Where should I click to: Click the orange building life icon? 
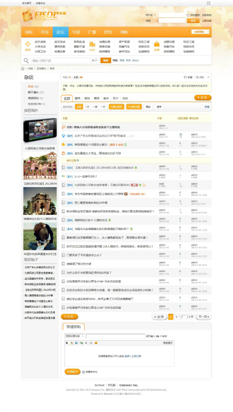(x=92, y=44)
